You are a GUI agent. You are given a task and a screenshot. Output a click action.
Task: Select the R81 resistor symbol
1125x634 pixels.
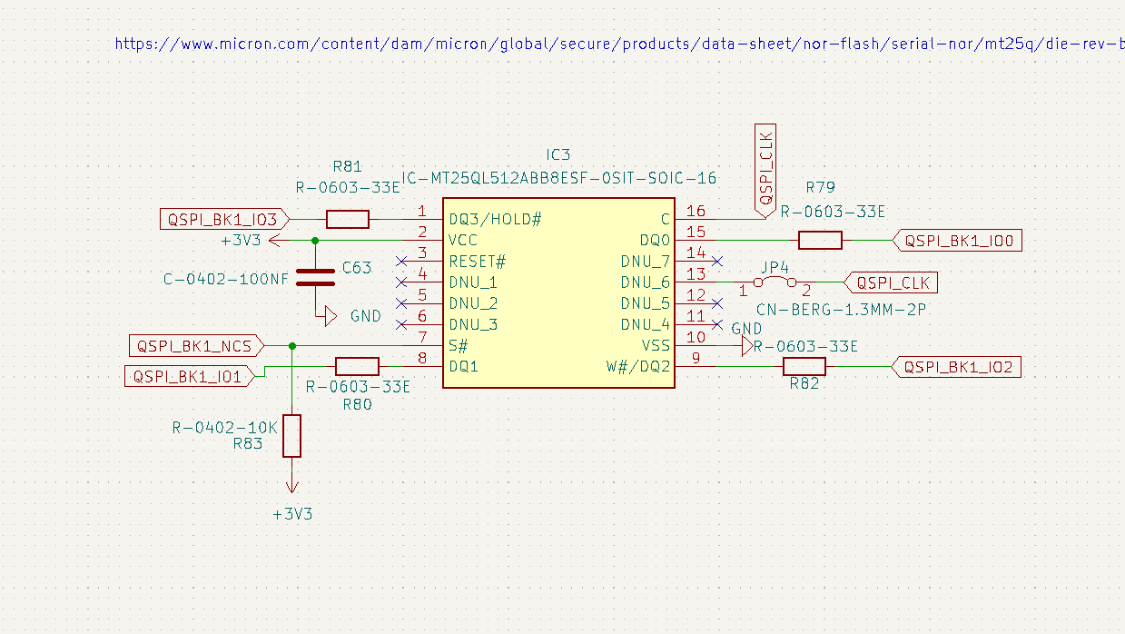coord(347,219)
